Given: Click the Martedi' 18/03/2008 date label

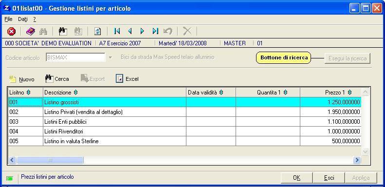Looking at the screenshot, I should (183, 43).
